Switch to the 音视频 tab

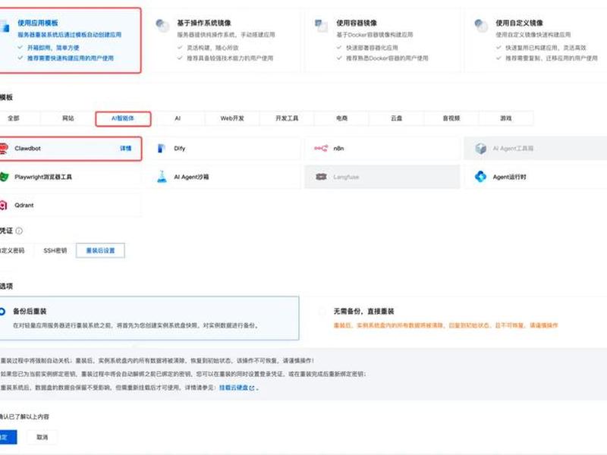click(x=451, y=118)
